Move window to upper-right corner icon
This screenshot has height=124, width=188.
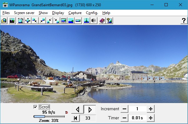point(42,21)
